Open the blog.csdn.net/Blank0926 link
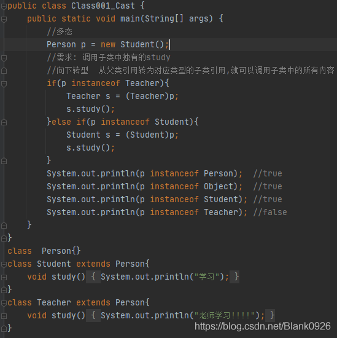The image size is (337, 338). point(263,326)
